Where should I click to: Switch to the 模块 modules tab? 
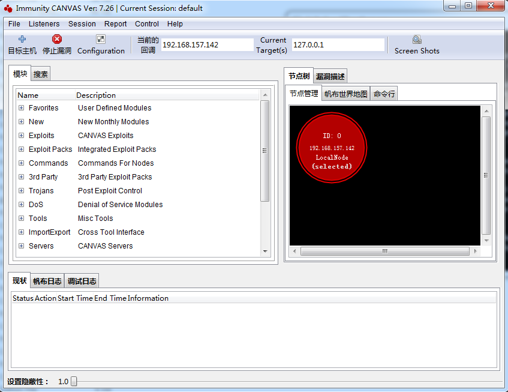coord(20,74)
